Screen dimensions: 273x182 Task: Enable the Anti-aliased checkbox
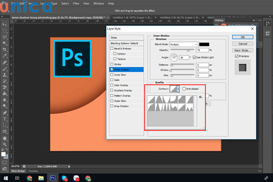coord(184,89)
